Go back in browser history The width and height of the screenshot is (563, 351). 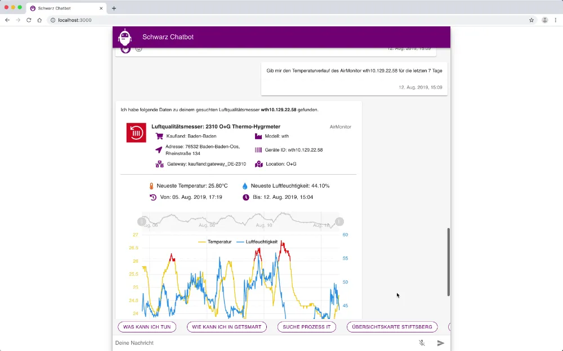(x=7, y=20)
